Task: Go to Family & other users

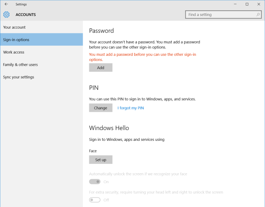Action: tap(20, 65)
